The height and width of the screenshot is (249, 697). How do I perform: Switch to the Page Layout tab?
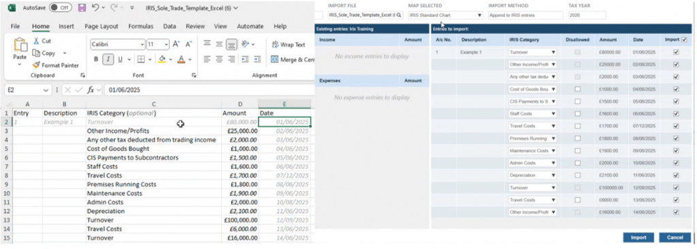pos(101,26)
